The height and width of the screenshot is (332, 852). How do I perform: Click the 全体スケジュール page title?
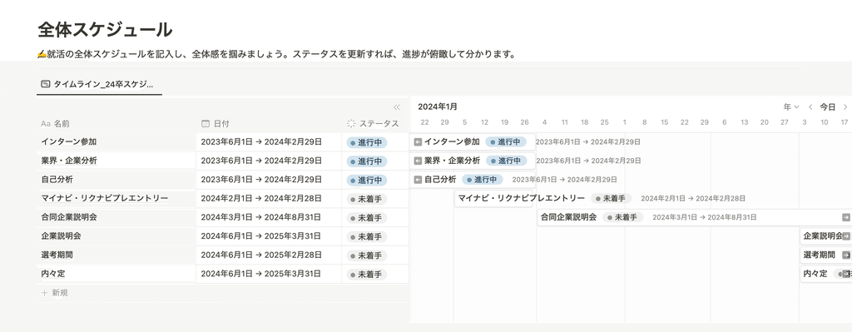tap(105, 30)
